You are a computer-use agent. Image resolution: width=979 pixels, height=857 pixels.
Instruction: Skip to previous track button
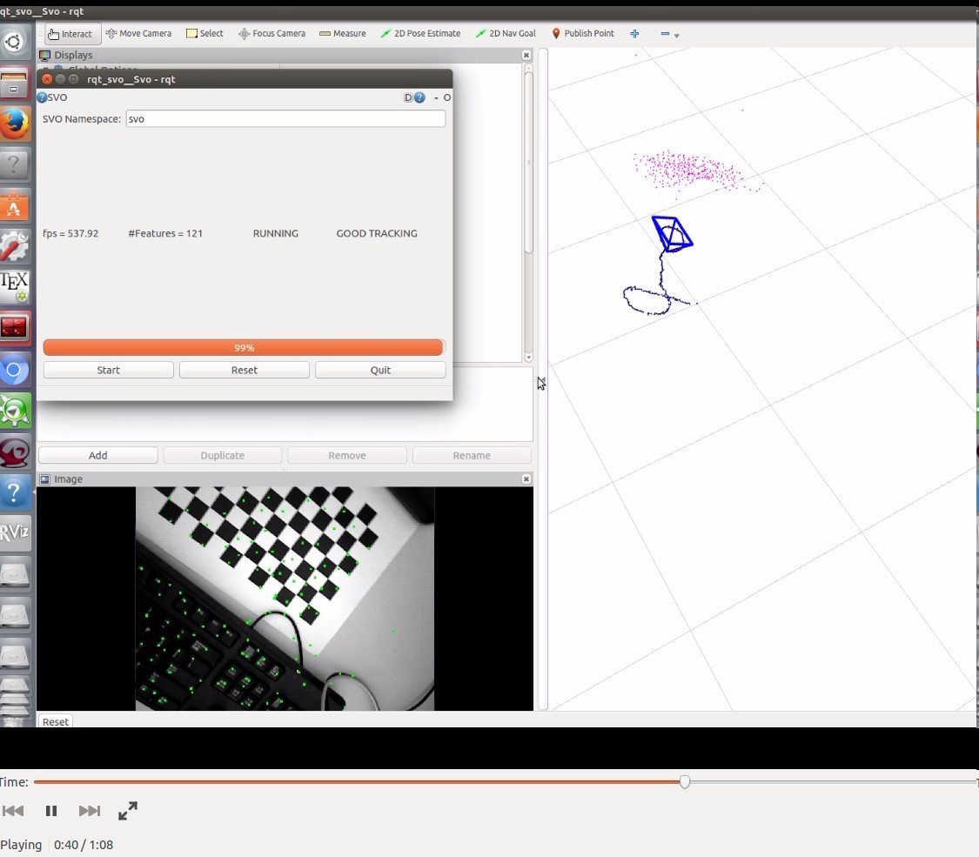tap(13, 811)
